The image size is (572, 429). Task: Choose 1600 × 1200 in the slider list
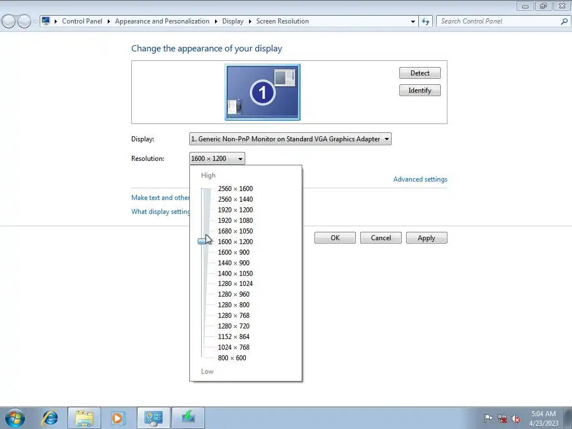(x=235, y=241)
